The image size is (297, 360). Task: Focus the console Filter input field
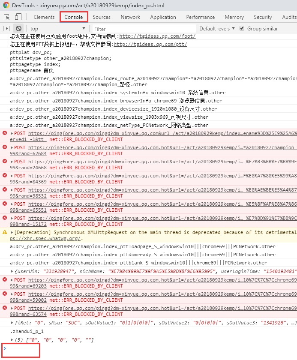point(144,29)
